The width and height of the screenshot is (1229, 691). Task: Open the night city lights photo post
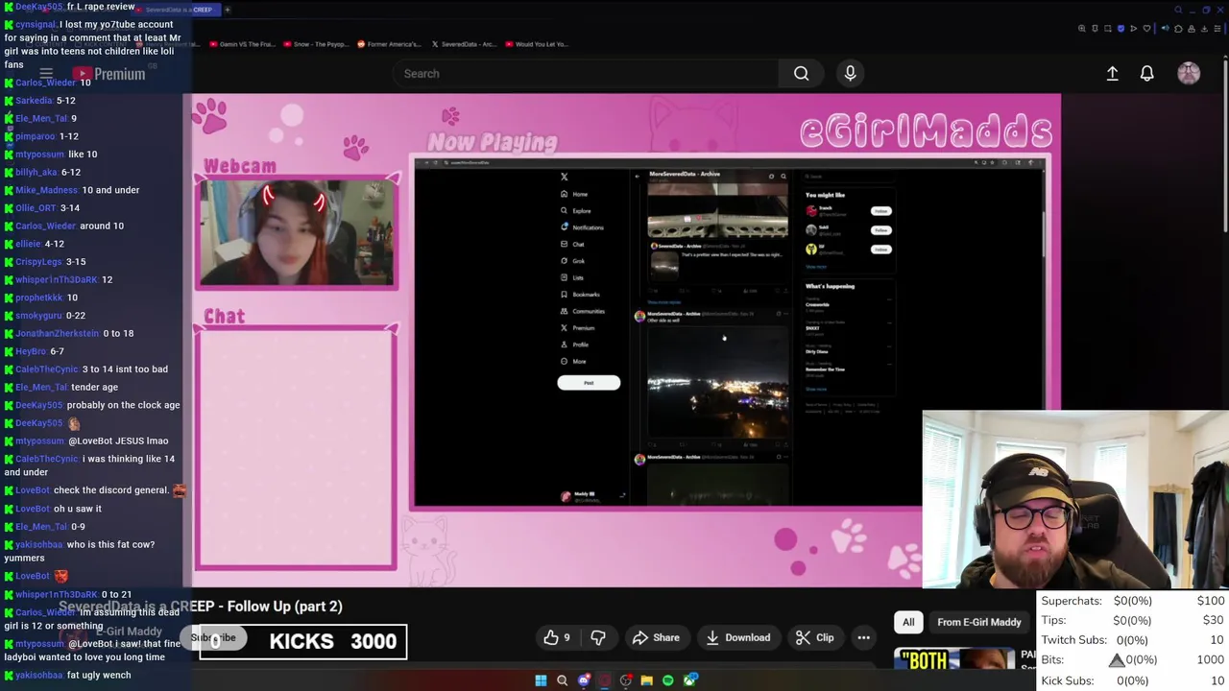tap(717, 383)
